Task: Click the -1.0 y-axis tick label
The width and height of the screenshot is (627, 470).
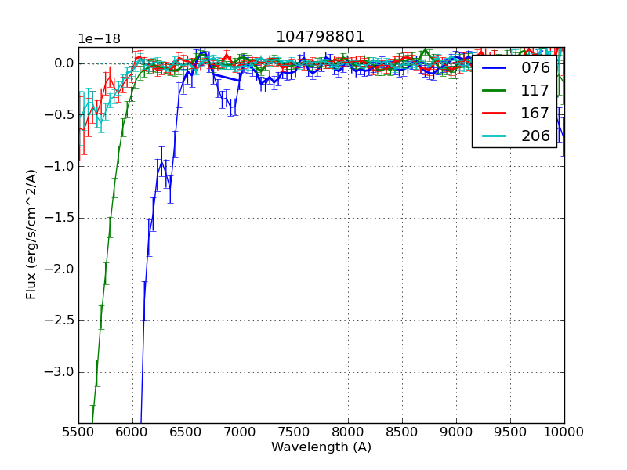Action: [60, 166]
